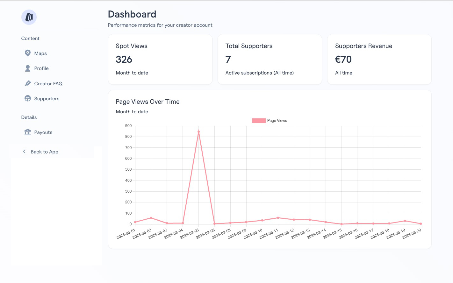This screenshot has height=283, width=453.
Task: Click the Creator FAQ pencil icon
Action: point(28,83)
